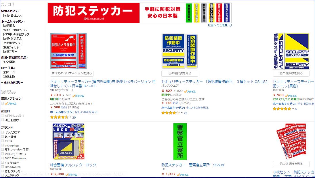Open the 防犯用品 category link
The image size is (315, 178).
pos(9,26)
